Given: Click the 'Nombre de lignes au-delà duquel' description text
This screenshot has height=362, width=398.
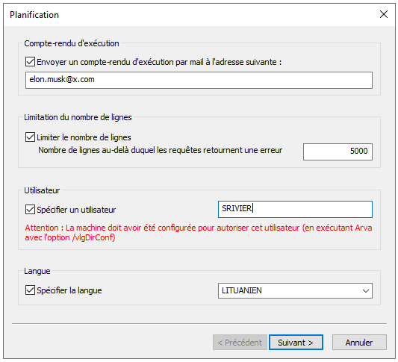Looking at the screenshot, I should (160, 150).
